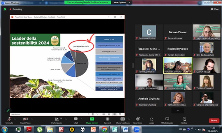Open Adobe Reader from the taskbar
Screen dimensions: 222x133
click(x=29, y=129)
